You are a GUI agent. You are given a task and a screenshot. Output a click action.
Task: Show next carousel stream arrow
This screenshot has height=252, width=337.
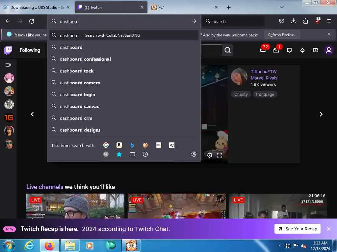321,114
